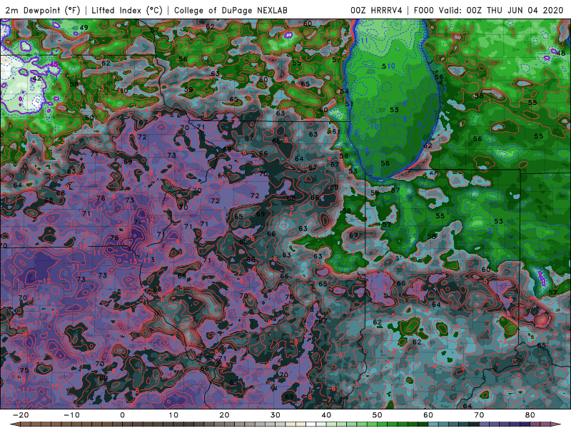Click the 10 label on the color scale
This screenshot has height=428, width=571.
point(173,415)
